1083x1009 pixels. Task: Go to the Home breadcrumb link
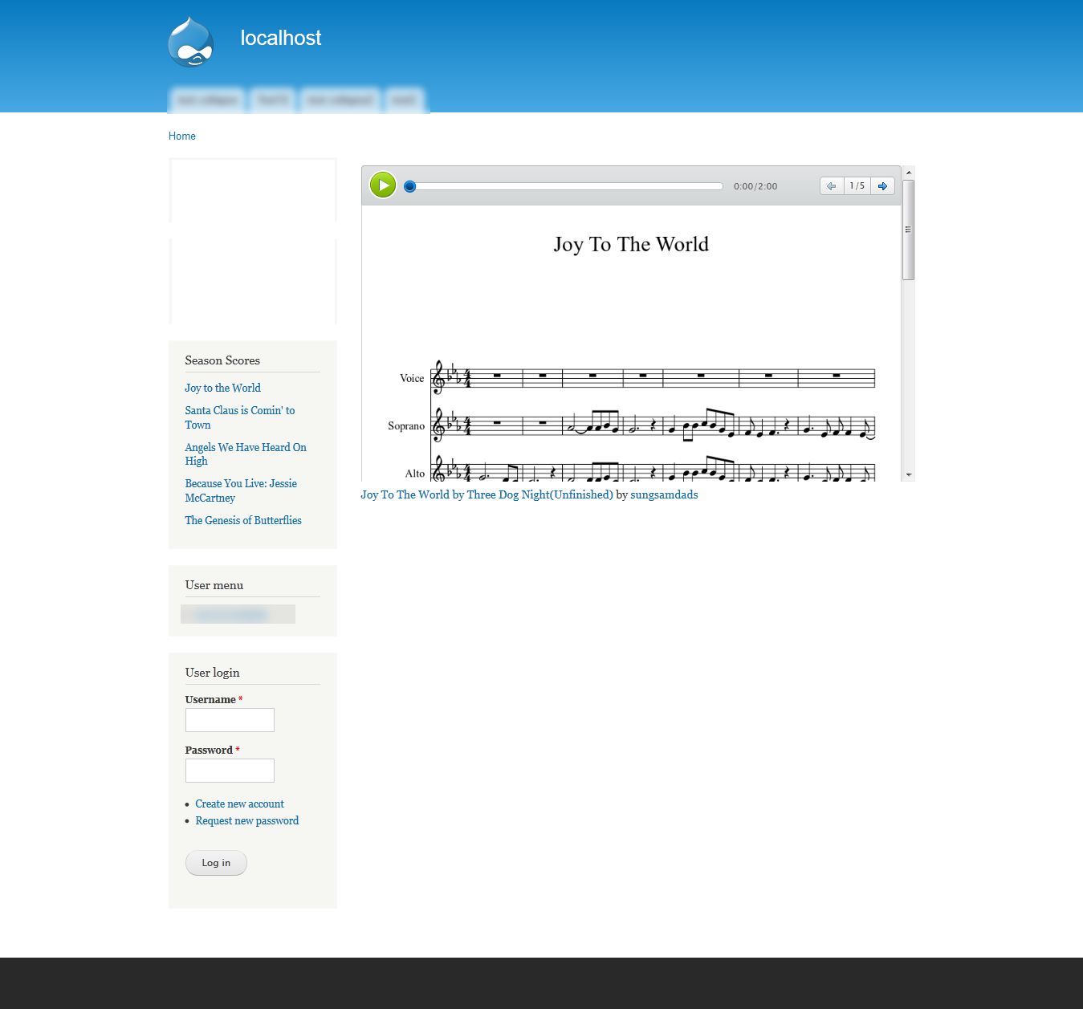182,136
